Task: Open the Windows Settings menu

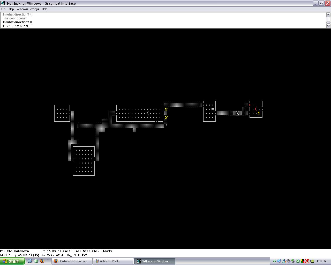Action: (28, 9)
